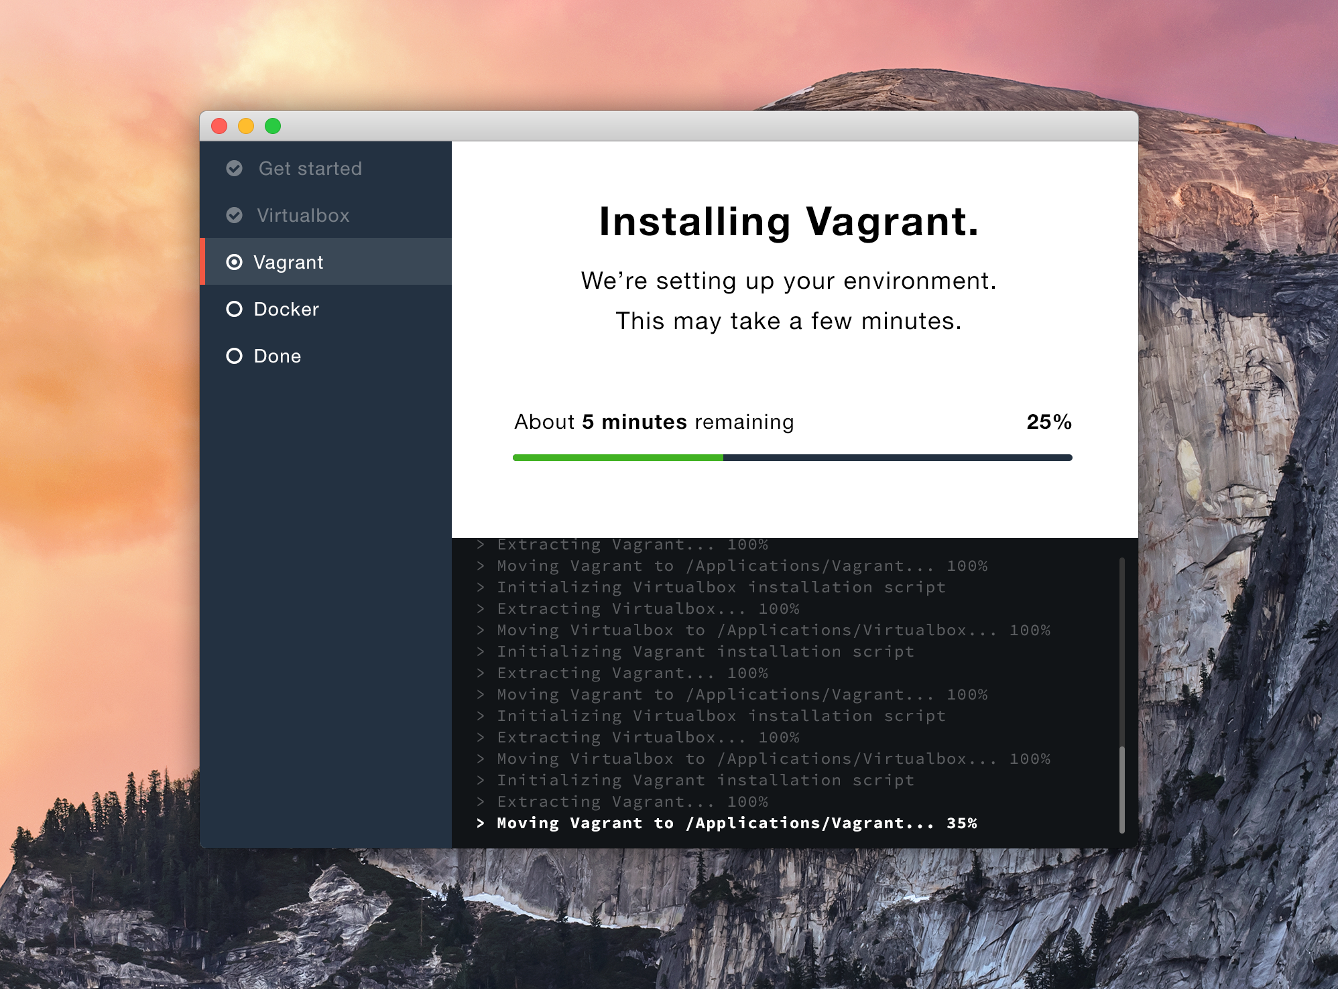This screenshot has height=989, width=1338.
Task: Open the Get started step
Action: click(310, 168)
